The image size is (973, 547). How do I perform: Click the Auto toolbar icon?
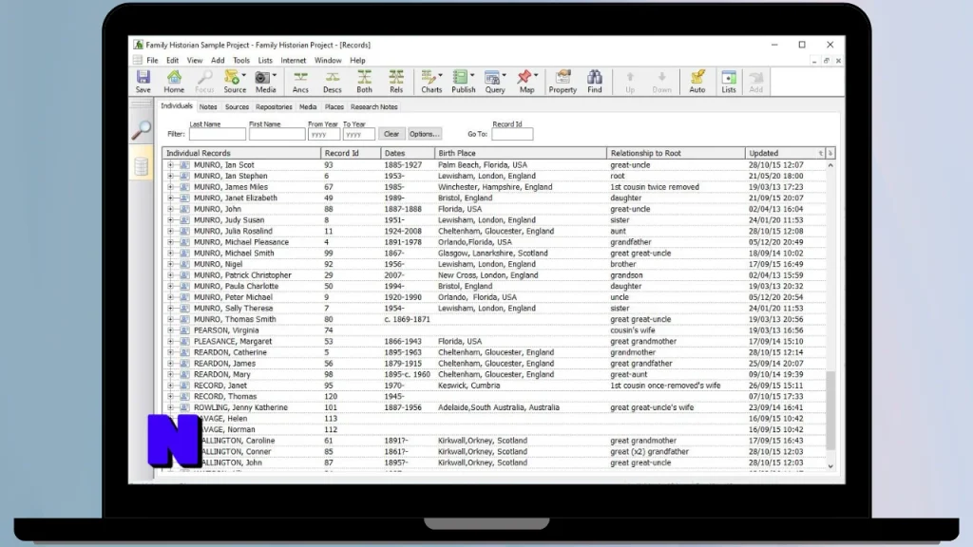point(697,82)
